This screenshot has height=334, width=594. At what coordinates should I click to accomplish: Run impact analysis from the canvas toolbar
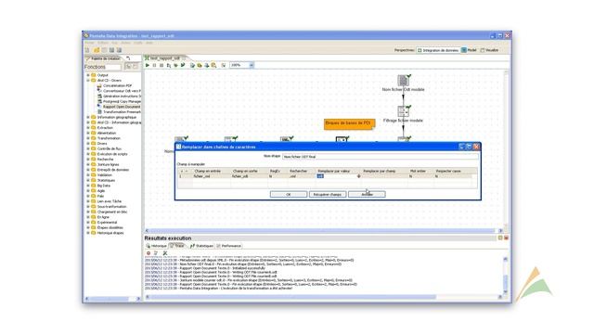[200, 65]
